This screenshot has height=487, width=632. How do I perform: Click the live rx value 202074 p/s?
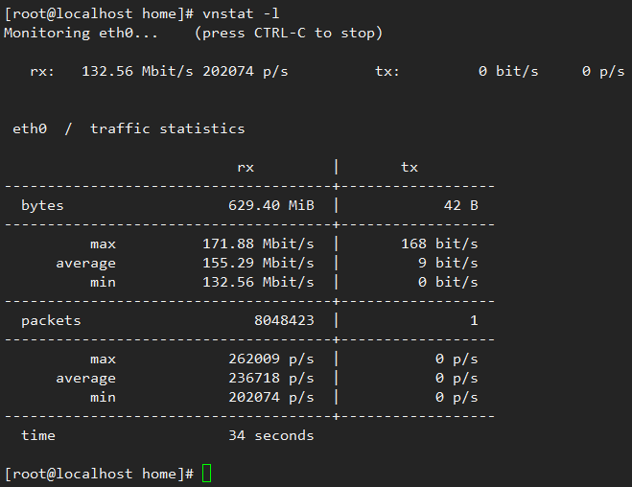coord(246,71)
